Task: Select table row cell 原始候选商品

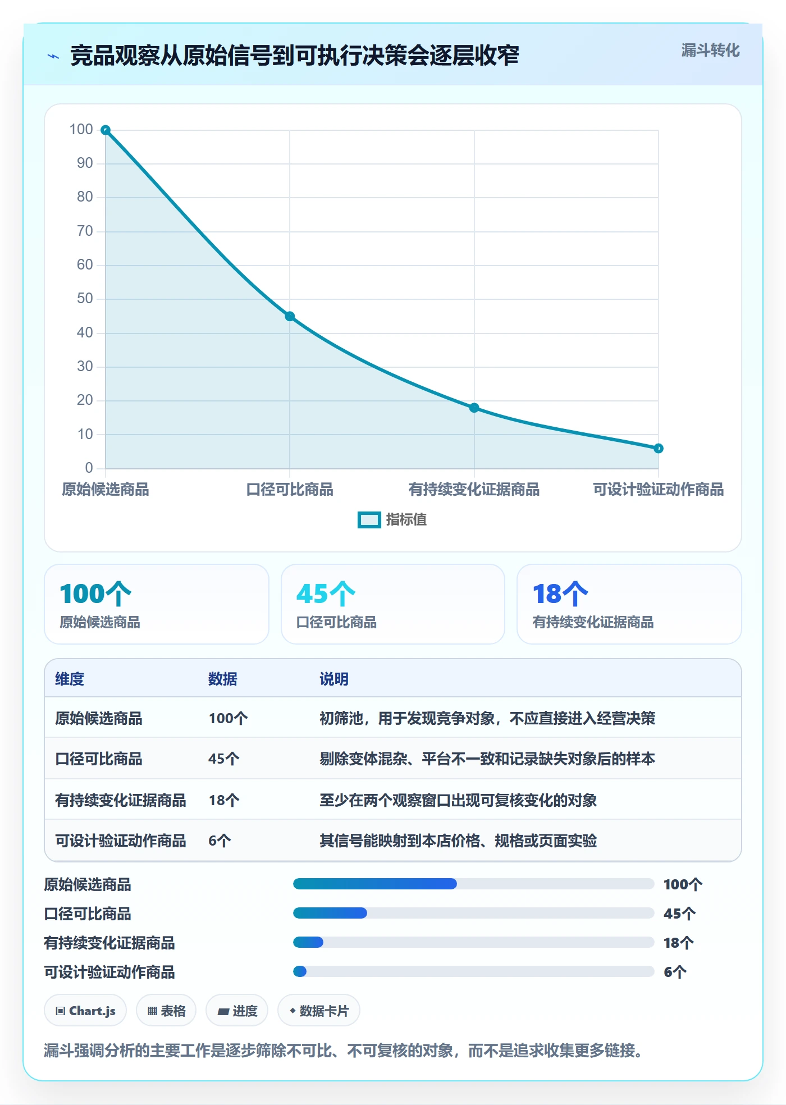Action: point(99,719)
